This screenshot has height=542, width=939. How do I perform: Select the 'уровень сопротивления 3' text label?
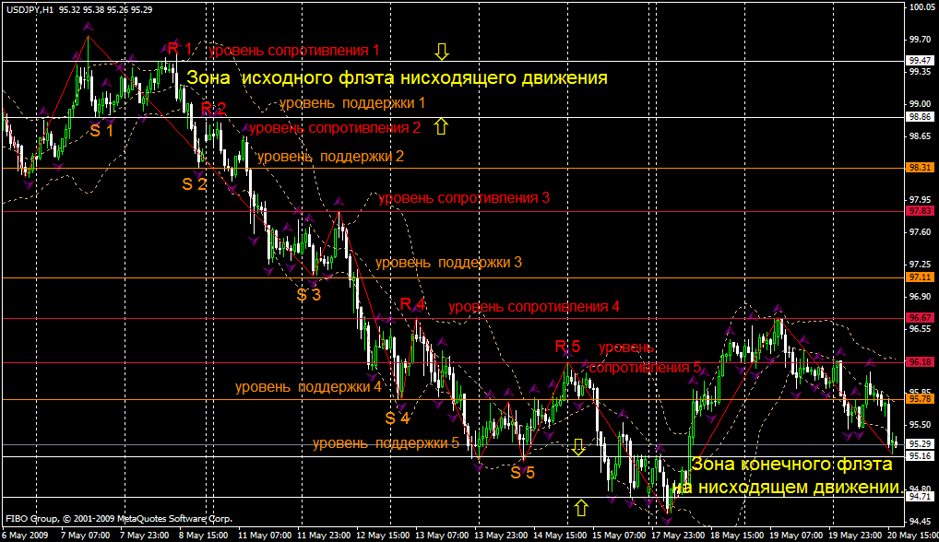click(x=464, y=198)
